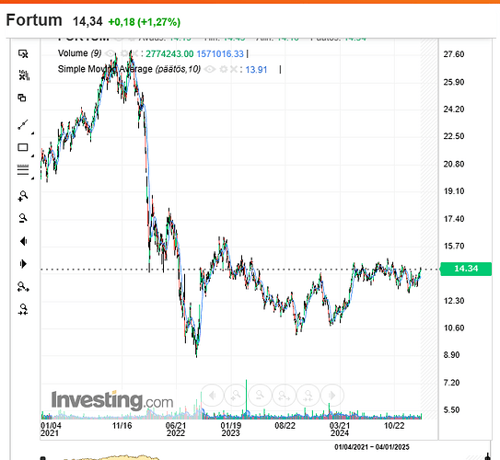Click the 01/19 2023 date axis label
The height and width of the screenshot is (460, 500).
tap(230, 429)
